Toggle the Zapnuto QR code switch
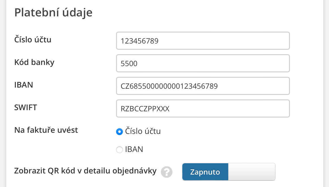The height and width of the screenshot is (187, 329). pos(205,172)
